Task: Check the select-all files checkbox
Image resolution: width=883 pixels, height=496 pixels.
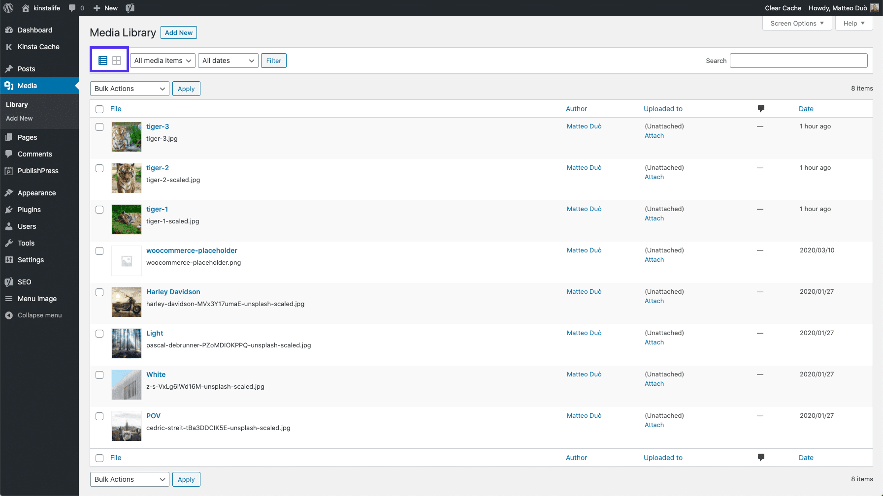Action: tap(99, 109)
